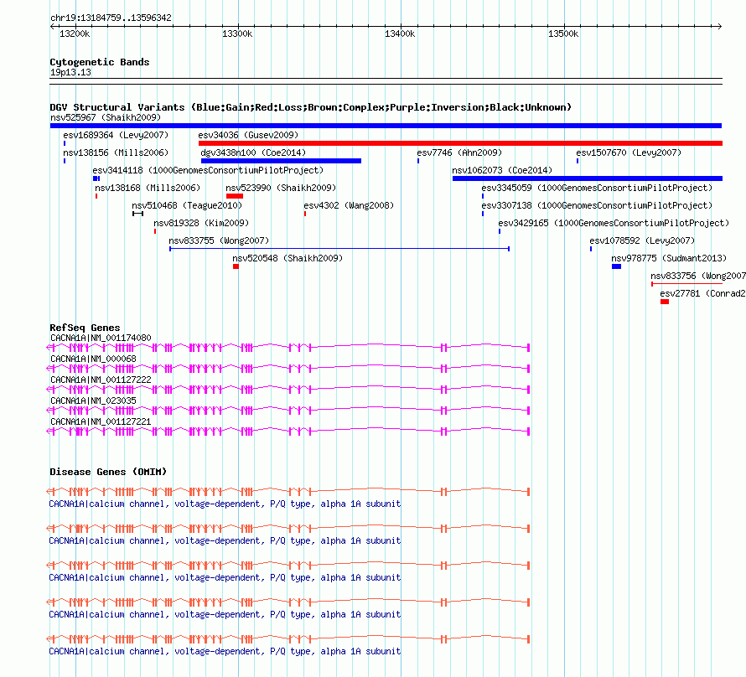Click nsv833755 (Wong2007) label
The image size is (746, 677).
point(219,240)
